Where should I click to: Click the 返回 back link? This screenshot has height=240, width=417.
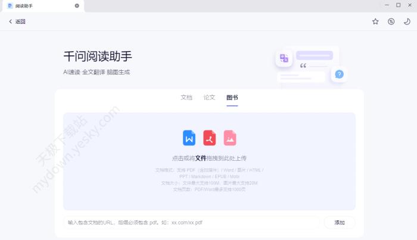pyautogui.click(x=20, y=21)
